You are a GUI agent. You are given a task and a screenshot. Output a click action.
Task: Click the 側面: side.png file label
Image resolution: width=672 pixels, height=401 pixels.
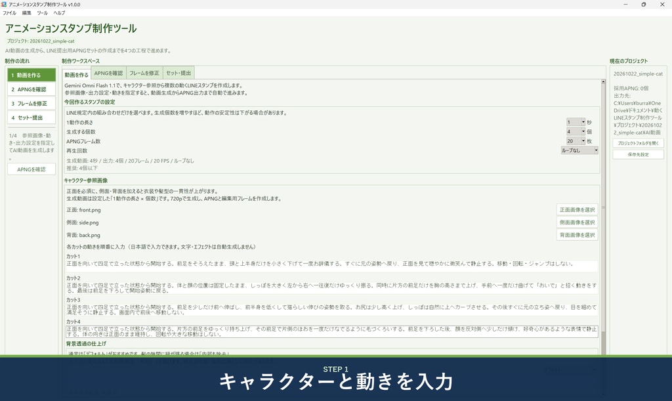click(x=83, y=222)
